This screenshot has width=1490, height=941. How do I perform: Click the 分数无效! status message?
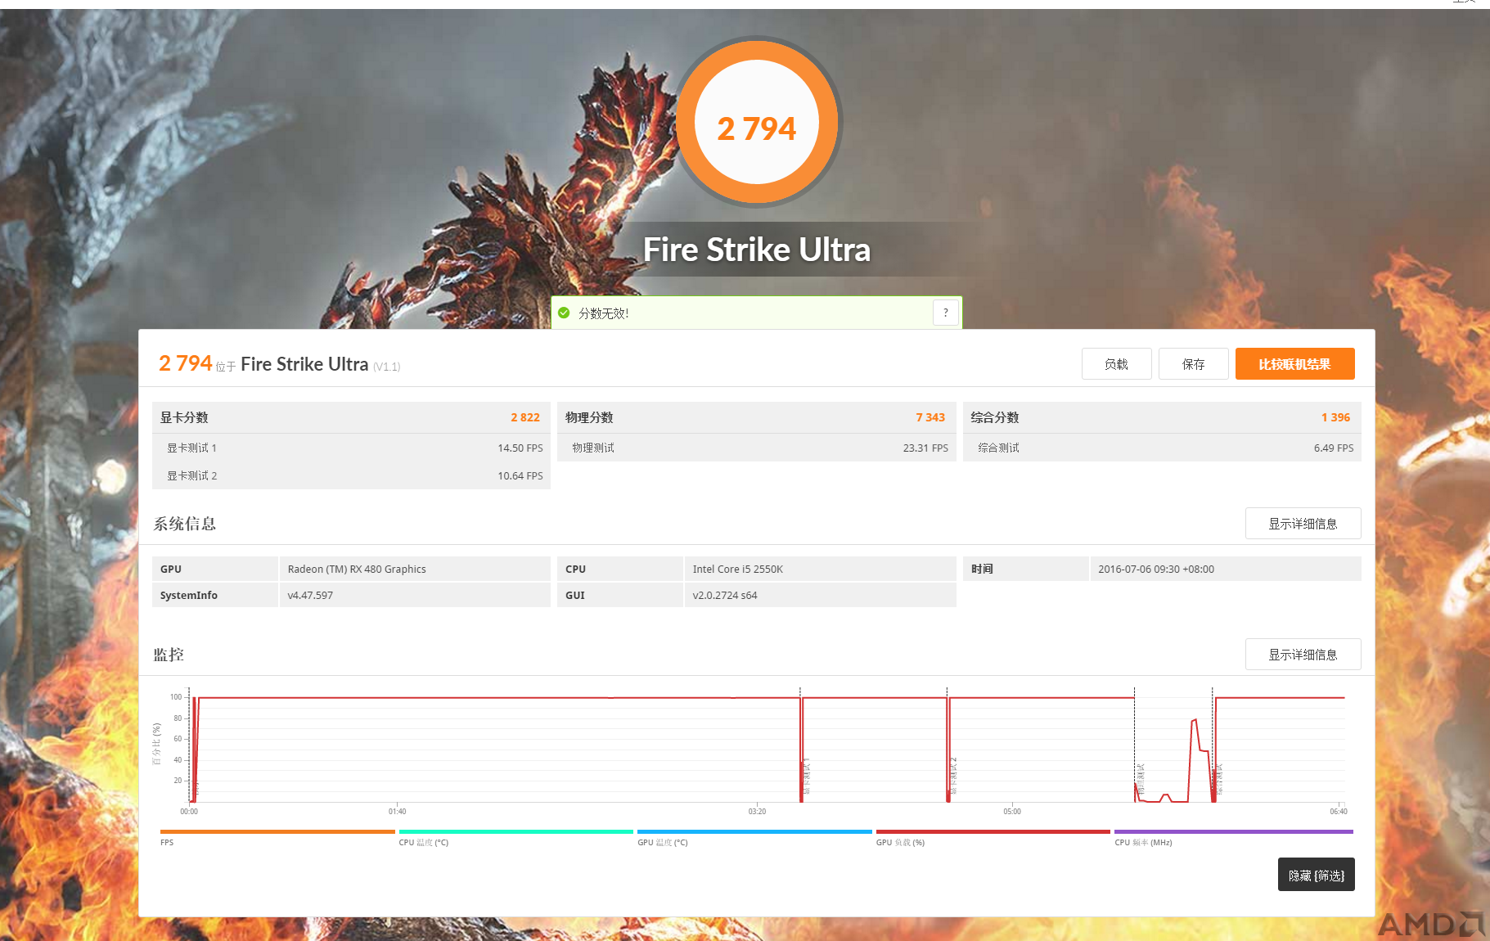tap(604, 313)
